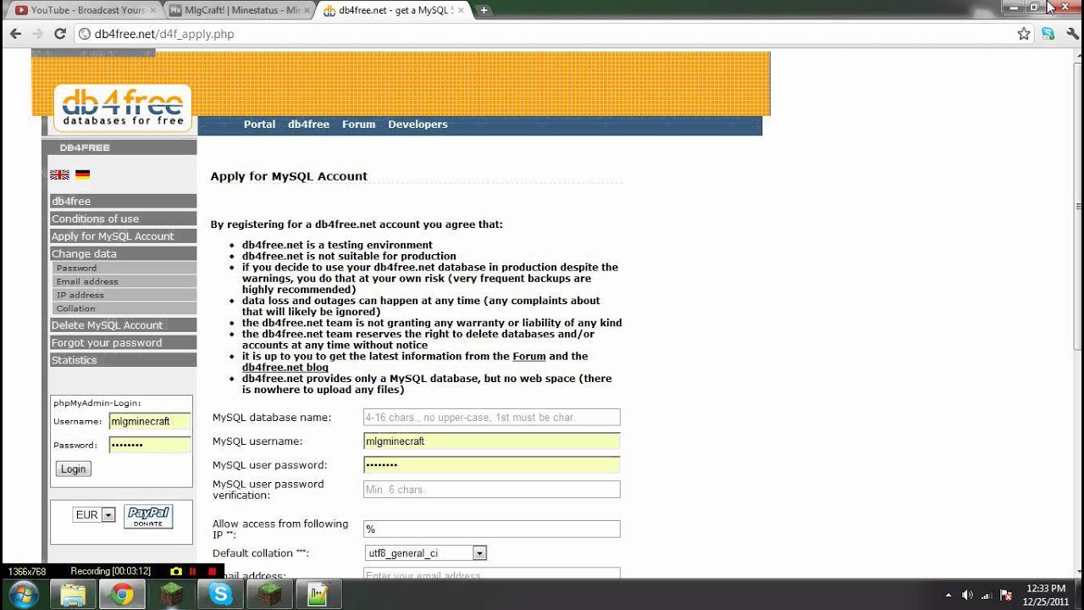Viewport: 1084px width, 610px height.
Task: Click the password verification field
Action: pos(492,489)
